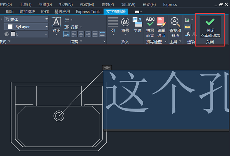Click the Justification (对正) icon
Screen dimensions: 230x156
pyautogui.click(x=56, y=22)
